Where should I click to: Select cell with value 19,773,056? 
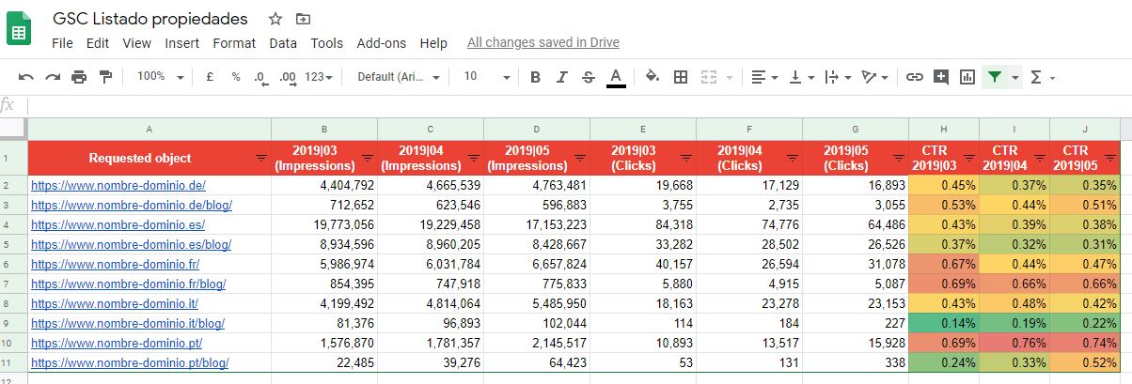click(324, 225)
